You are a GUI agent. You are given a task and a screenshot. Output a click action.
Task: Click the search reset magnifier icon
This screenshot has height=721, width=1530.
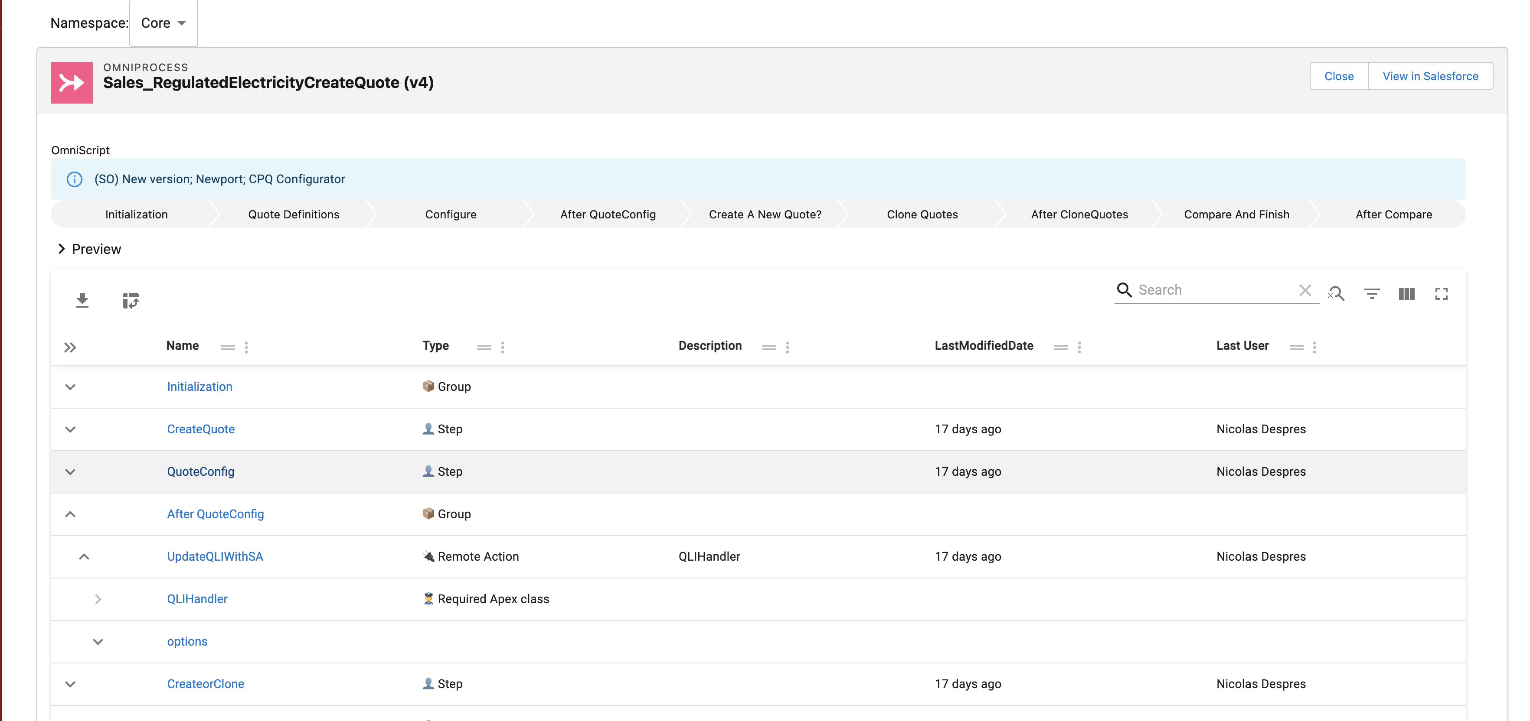[1337, 293]
